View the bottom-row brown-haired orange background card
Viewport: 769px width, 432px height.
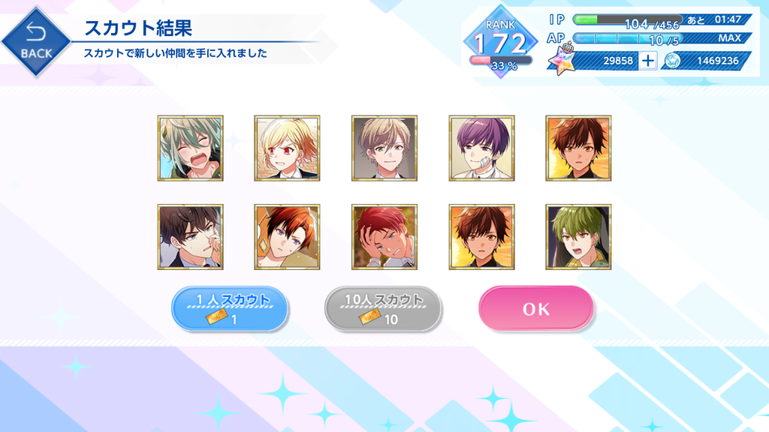[481, 237]
